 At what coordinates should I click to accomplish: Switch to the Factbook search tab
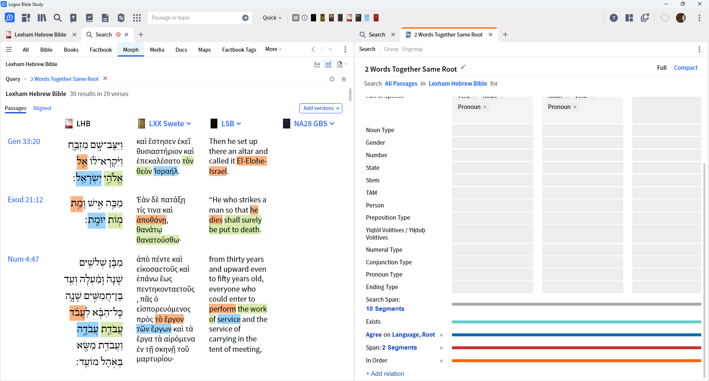click(101, 50)
